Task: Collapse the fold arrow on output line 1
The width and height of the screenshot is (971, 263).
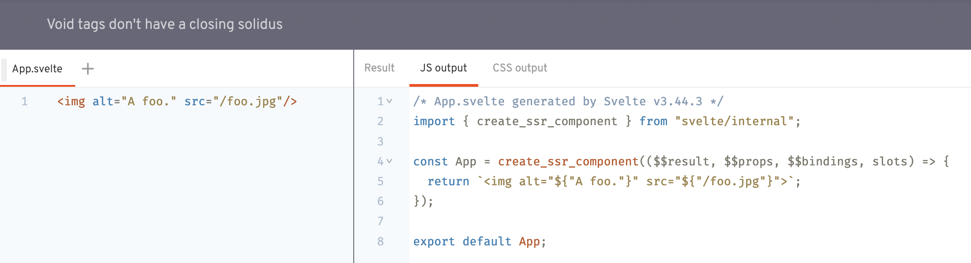Action: 389,101
